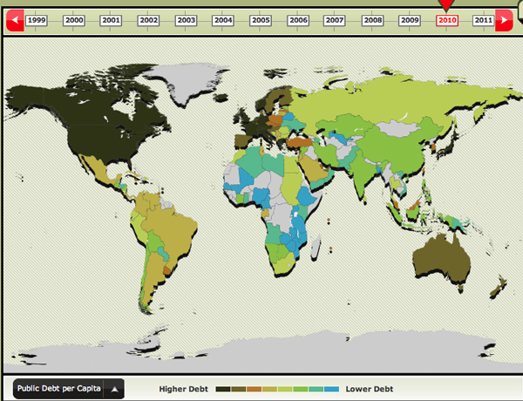Viewport: 523px width, 401px height.
Task: Click the mustard yellow legend swatch
Action: 269,389
